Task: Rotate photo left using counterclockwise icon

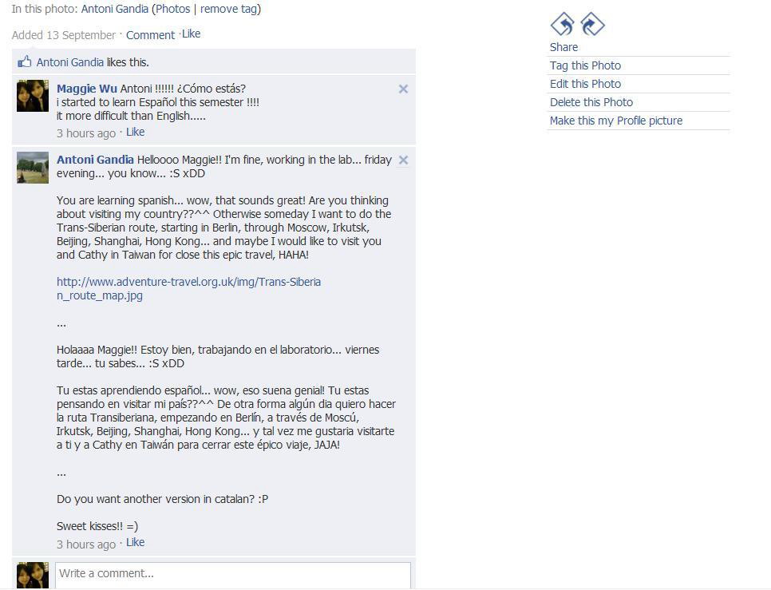Action: coord(563,24)
